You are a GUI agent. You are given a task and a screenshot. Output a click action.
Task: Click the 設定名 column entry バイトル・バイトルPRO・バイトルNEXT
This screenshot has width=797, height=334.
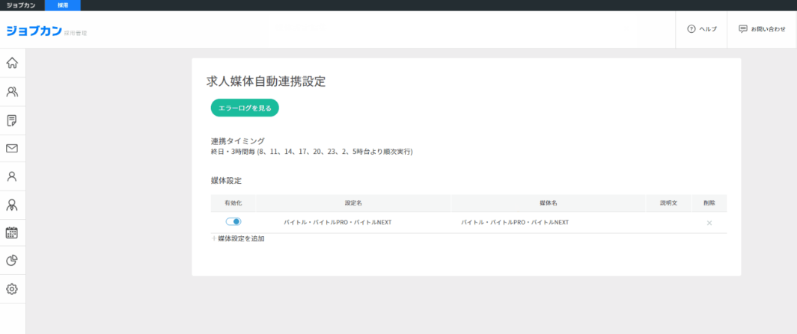(338, 223)
